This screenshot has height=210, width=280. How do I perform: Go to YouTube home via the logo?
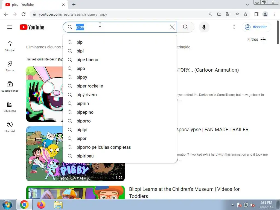[32, 27]
